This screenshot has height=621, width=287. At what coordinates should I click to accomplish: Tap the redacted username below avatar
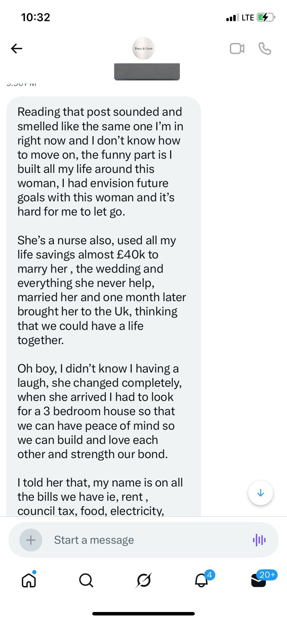point(147,72)
